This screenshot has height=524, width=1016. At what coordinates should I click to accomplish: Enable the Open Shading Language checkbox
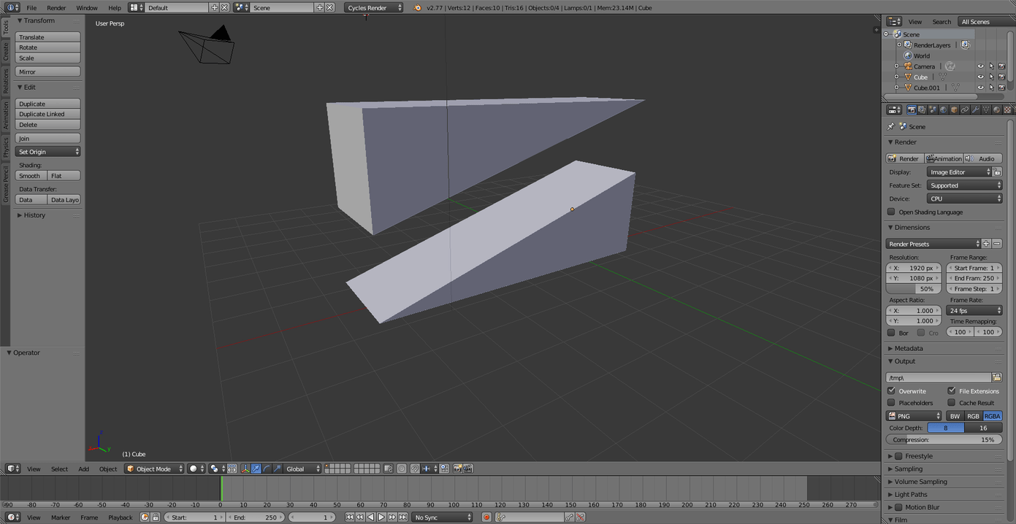pyautogui.click(x=891, y=212)
